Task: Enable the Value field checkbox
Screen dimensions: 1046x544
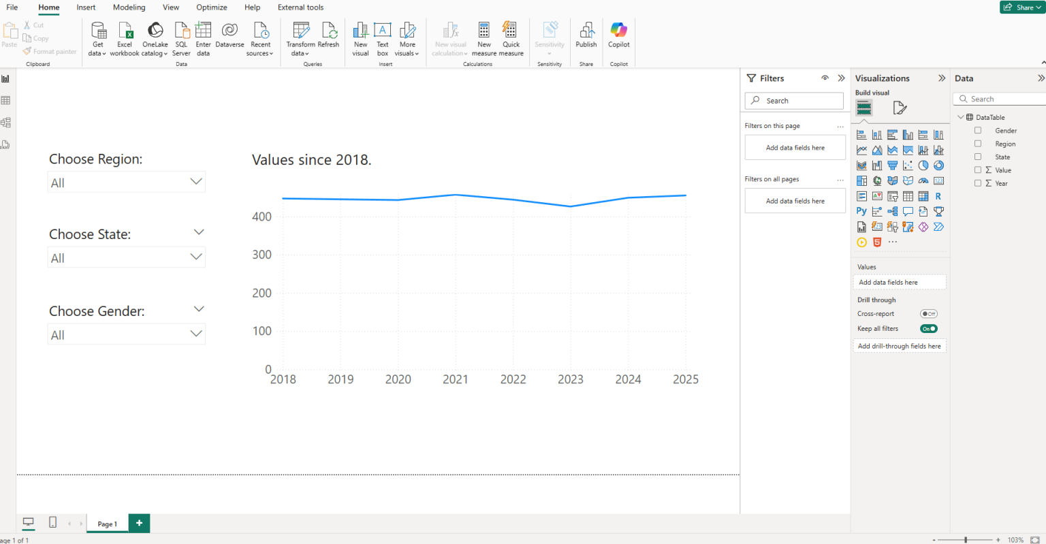Action: pyautogui.click(x=979, y=170)
